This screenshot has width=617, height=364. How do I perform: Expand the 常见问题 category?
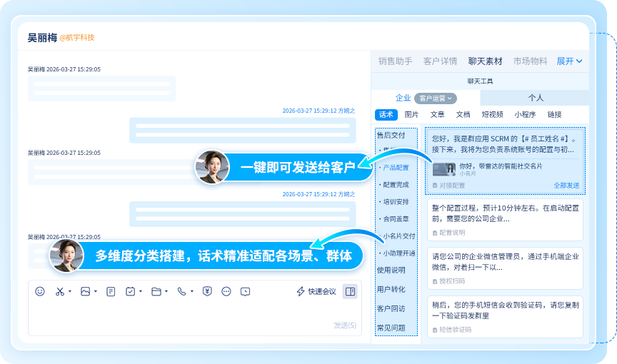pyautogui.click(x=391, y=328)
